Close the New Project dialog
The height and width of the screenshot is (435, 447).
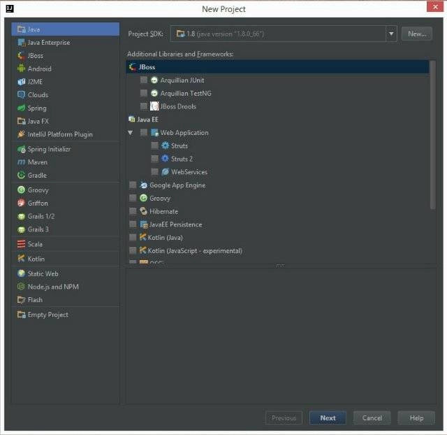(435, 7)
